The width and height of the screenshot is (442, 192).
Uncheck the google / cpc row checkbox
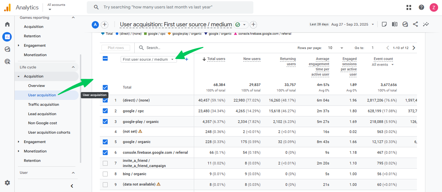pos(105,111)
